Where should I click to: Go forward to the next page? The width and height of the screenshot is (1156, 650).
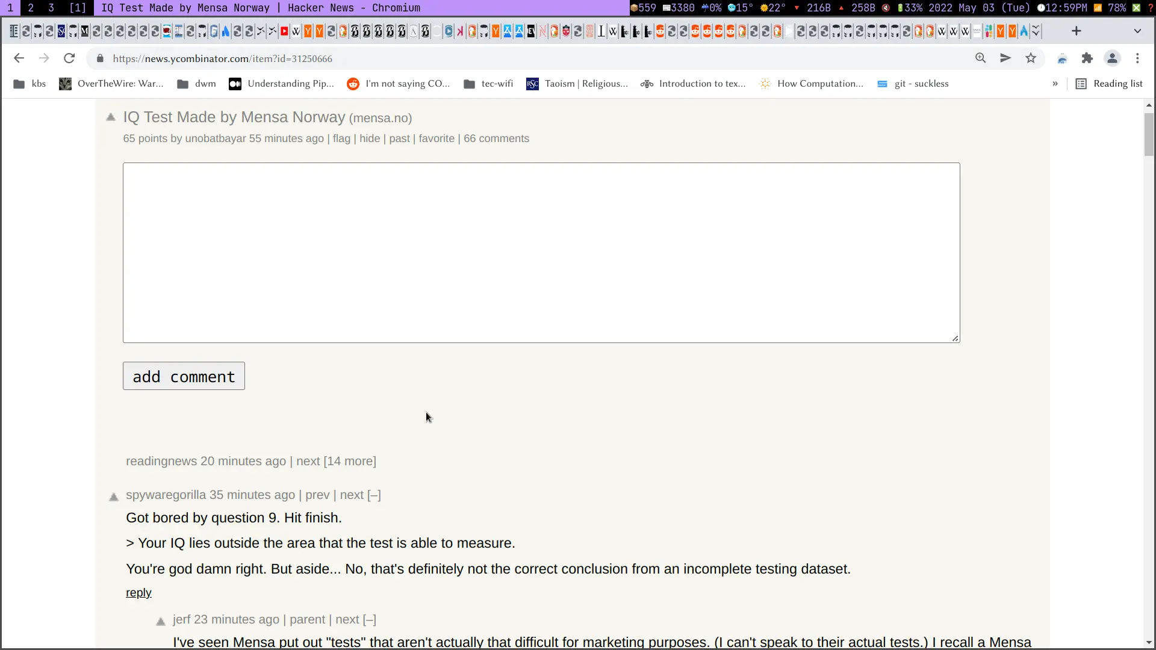tap(44, 58)
